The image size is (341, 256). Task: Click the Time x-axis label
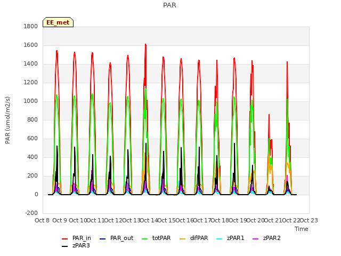[x=302, y=229]
